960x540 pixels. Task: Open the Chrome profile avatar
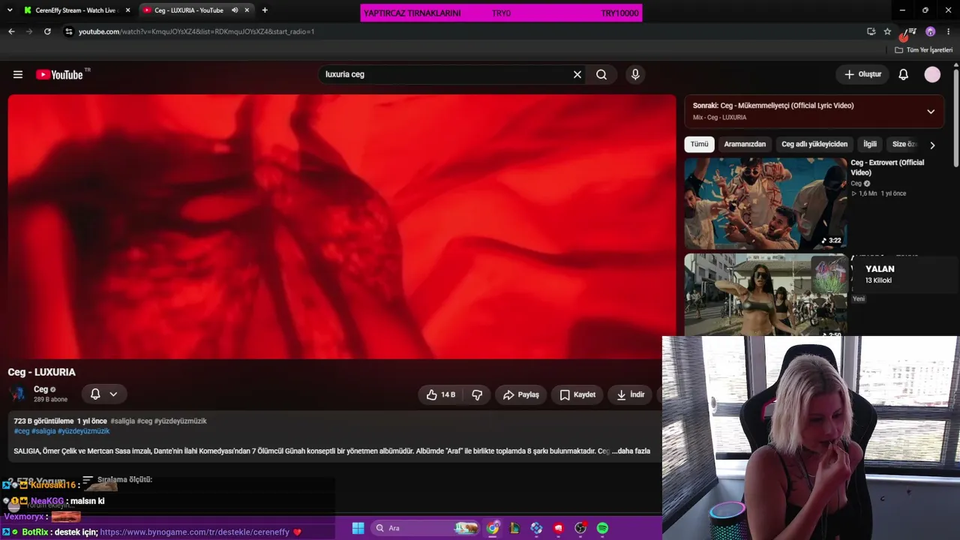pos(931,31)
